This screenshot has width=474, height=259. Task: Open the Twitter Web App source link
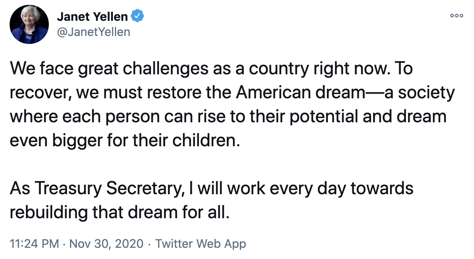[201, 243]
